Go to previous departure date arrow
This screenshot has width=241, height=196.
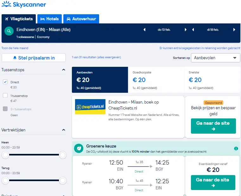(x=144, y=30)
